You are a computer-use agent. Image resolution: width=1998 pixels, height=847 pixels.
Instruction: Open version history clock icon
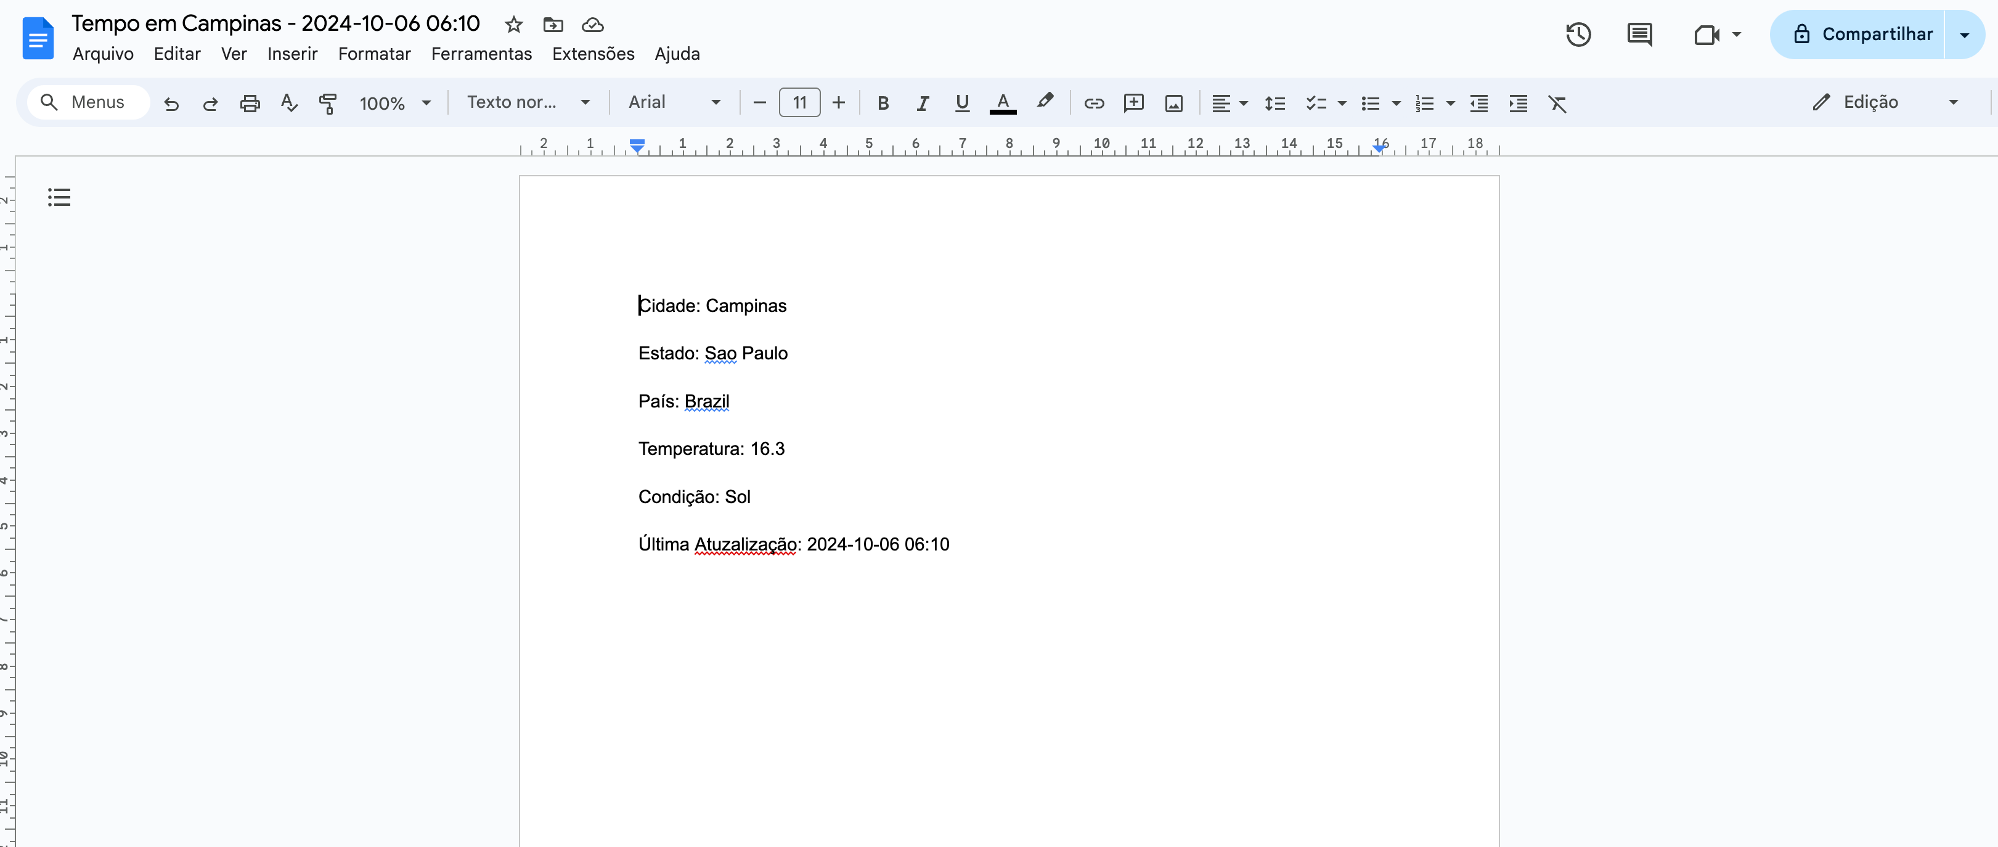(1578, 35)
